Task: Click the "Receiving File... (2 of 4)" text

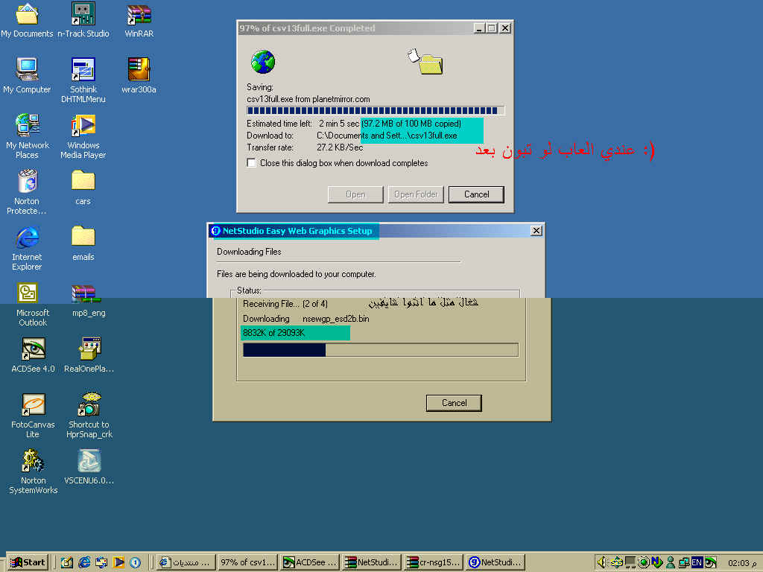Action: 285,304
